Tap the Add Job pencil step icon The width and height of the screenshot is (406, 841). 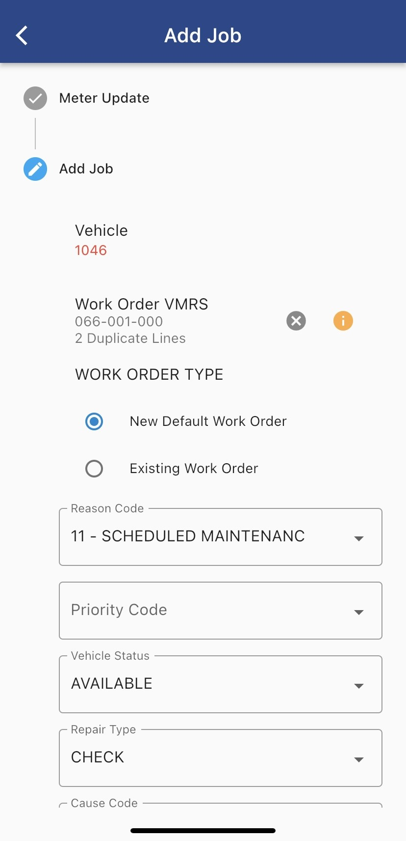tap(35, 169)
